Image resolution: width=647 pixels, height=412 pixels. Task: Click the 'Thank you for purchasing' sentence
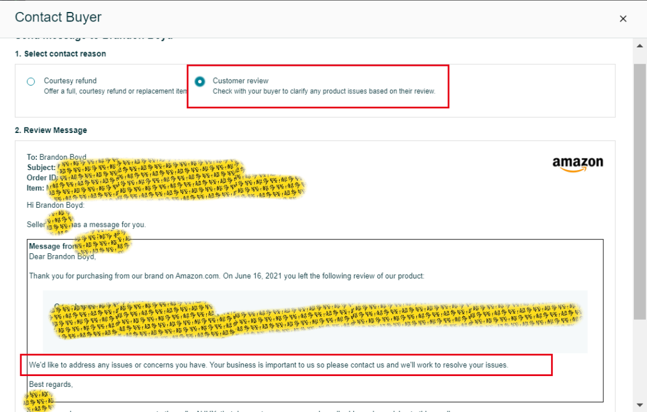coord(226,276)
